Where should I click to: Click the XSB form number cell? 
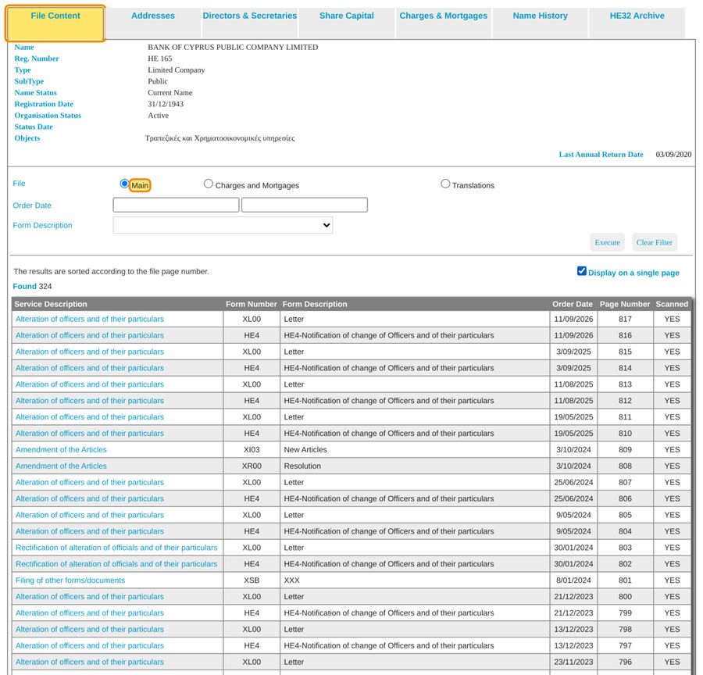point(252,580)
